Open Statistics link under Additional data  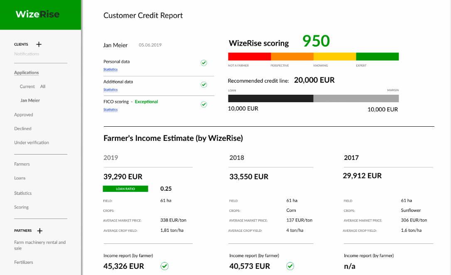(110, 90)
